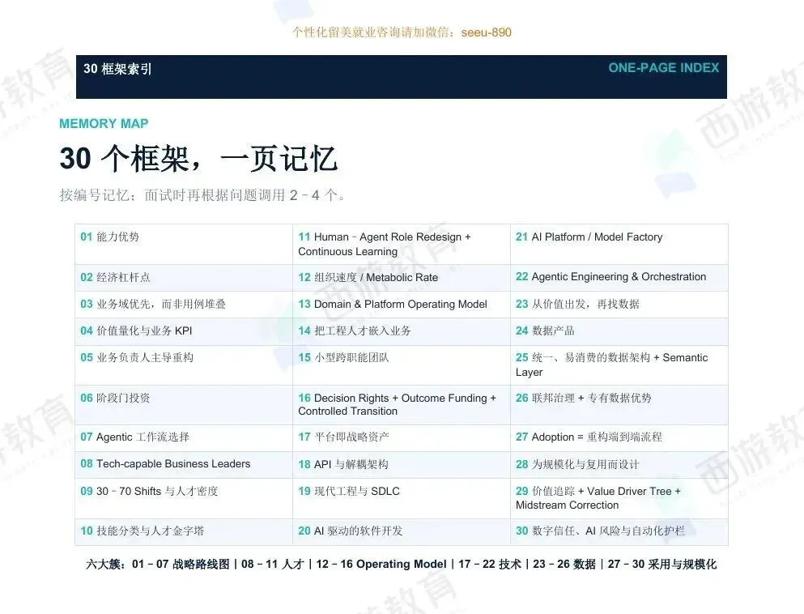Select cell '17 平台即战略资产'
The image size is (804, 614).
coord(402,438)
